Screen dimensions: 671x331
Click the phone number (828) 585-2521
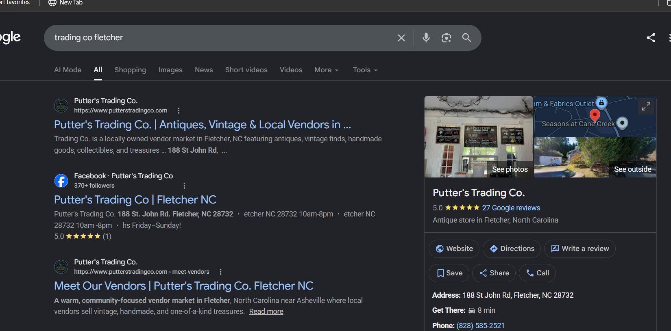(480, 326)
